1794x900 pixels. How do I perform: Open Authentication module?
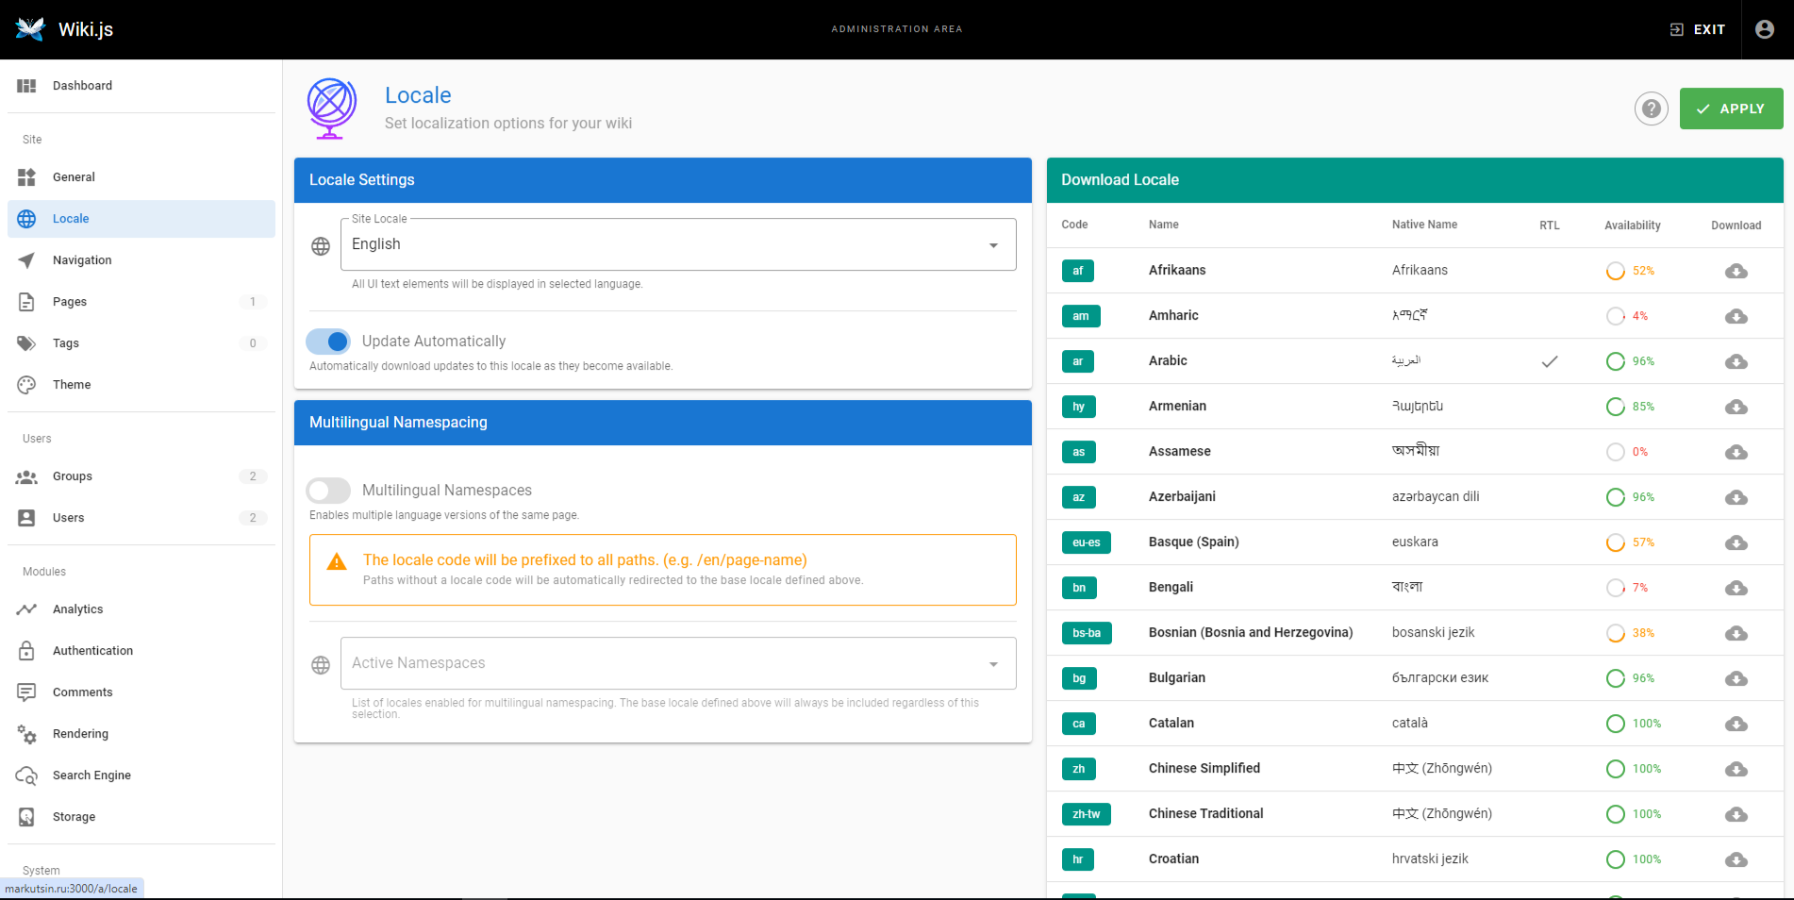coord(141,651)
